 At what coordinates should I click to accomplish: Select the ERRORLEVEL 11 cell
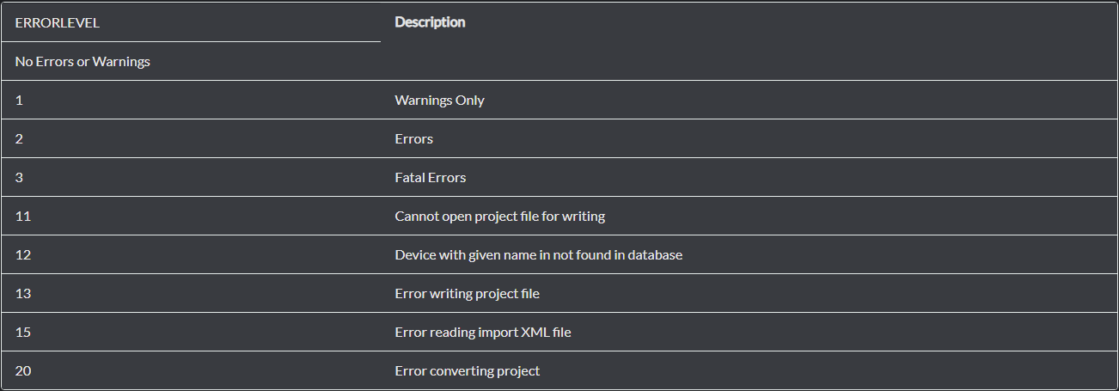(x=23, y=217)
